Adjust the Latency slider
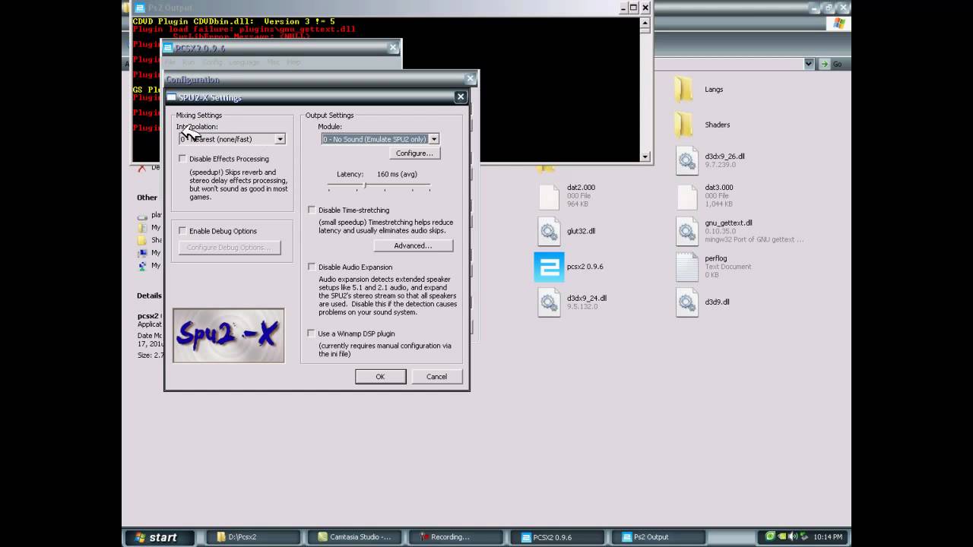 click(365, 185)
